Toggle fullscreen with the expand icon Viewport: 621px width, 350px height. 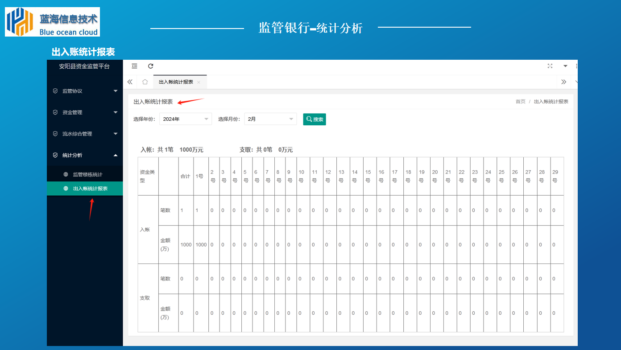click(550, 66)
